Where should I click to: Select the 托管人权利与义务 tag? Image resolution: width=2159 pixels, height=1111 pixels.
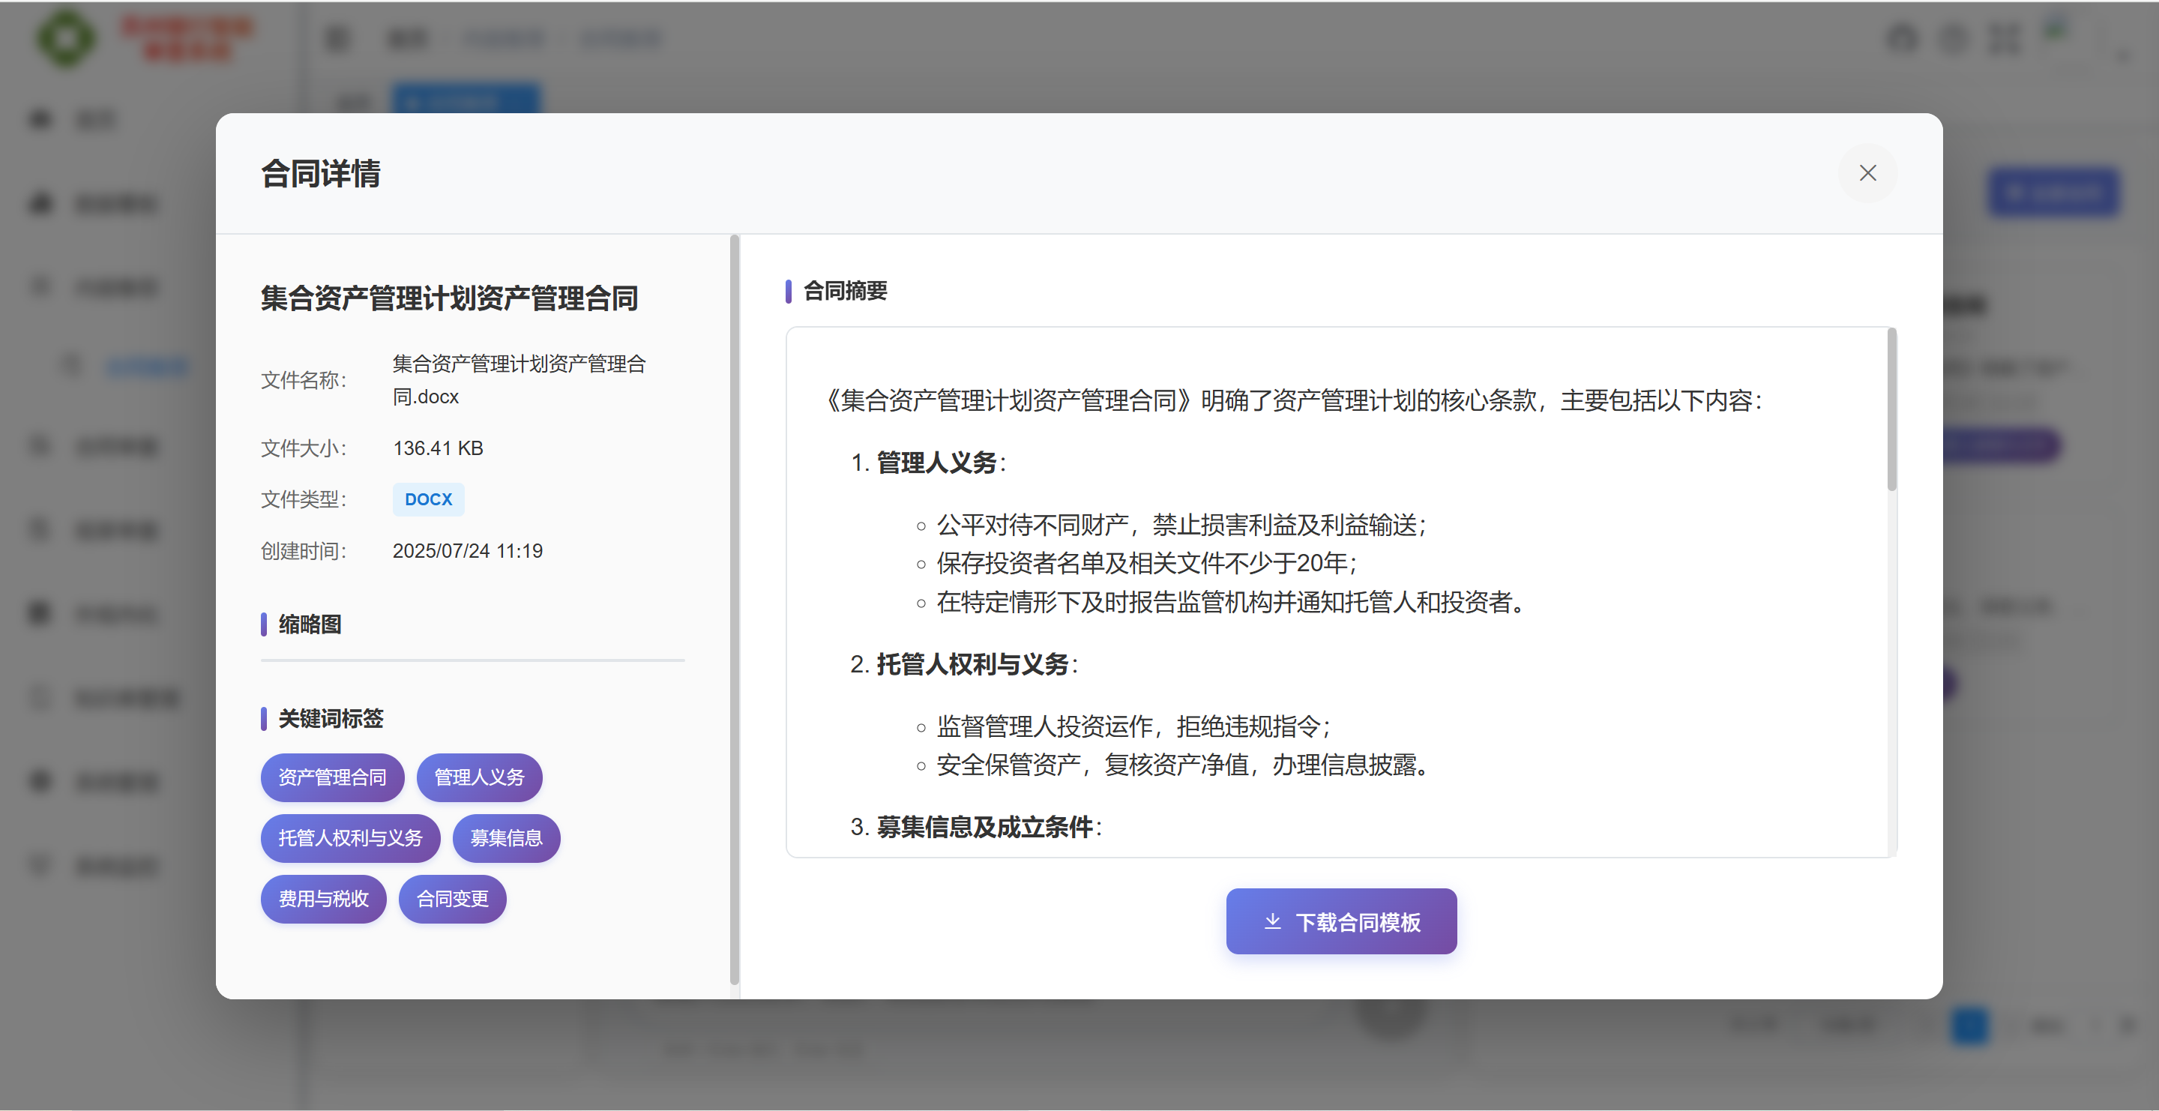[350, 838]
